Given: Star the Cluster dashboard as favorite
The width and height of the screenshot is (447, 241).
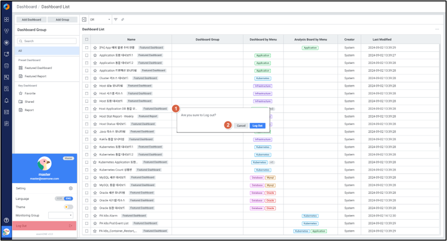Looking at the screenshot, I should [95, 78].
